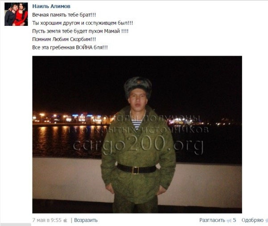The height and width of the screenshot is (226, 268).
Task: Open the post timestamp 7 мая в 9:55
Action: [47, 220]
